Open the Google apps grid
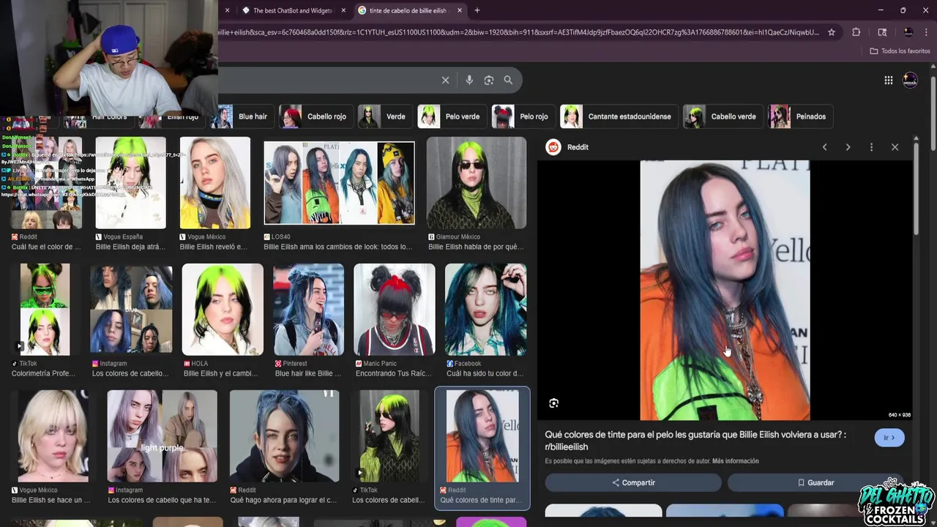 (888, 81)
